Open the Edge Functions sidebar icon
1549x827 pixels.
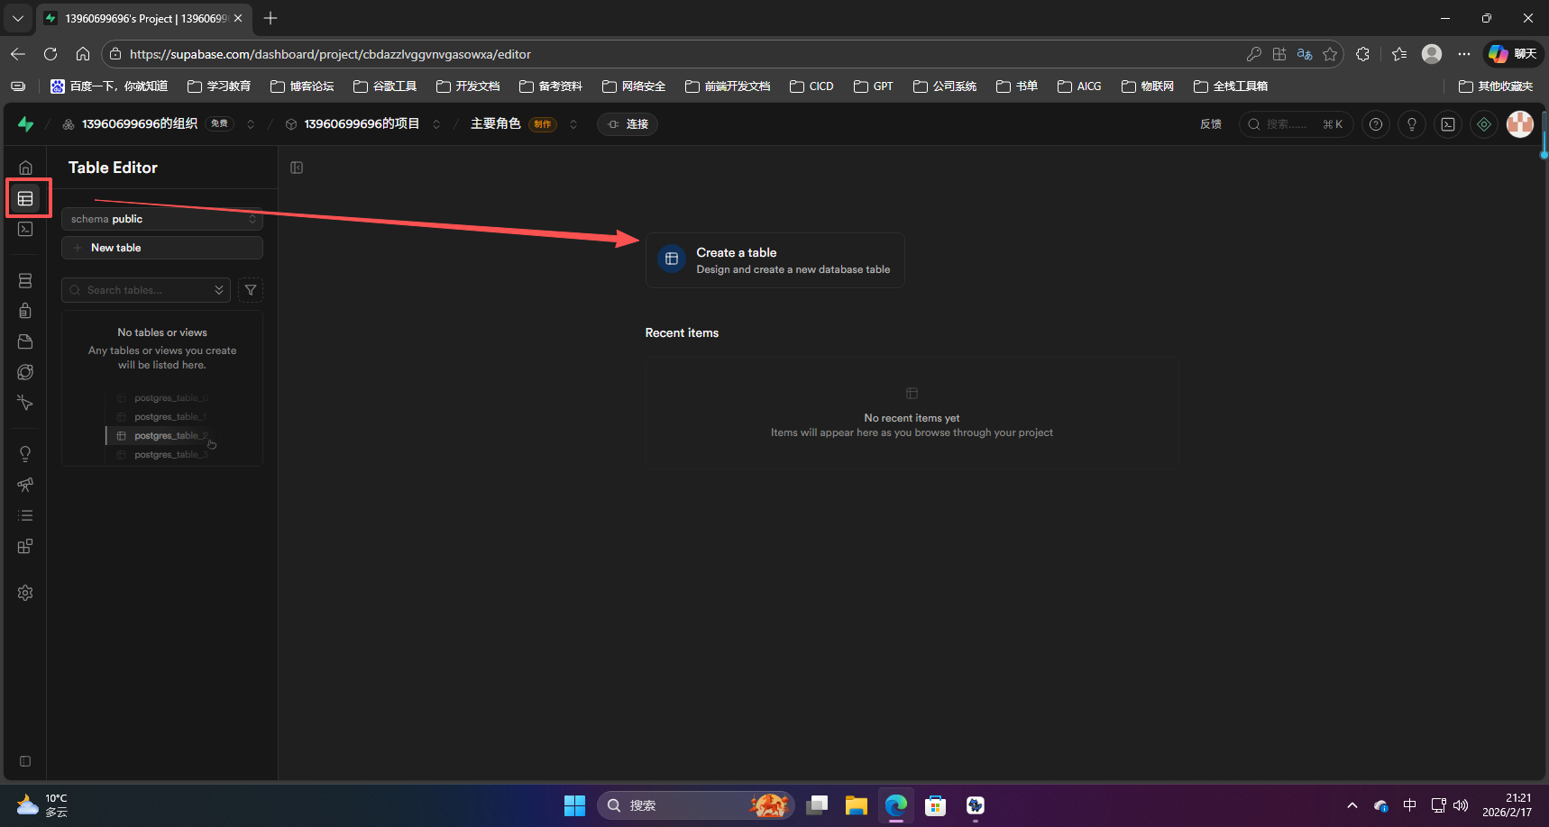click(25, 372)
